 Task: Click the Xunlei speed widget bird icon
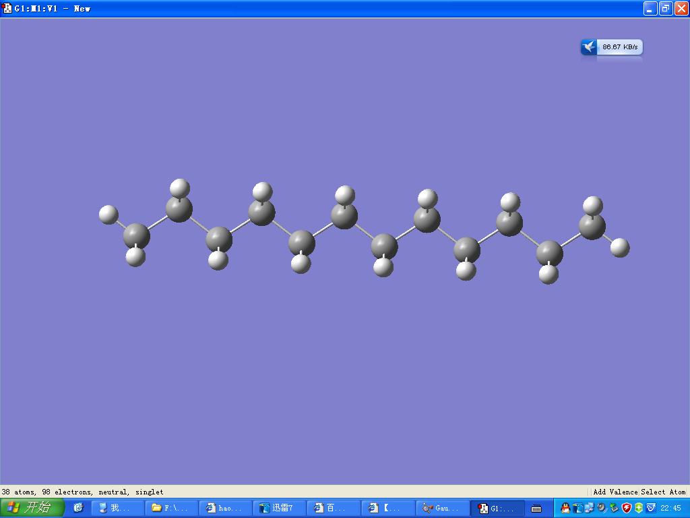[x=589, y=47]
